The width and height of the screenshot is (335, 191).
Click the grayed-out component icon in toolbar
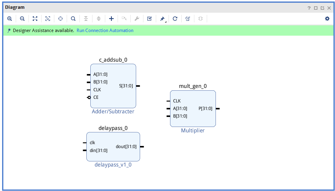click(200, 19)
